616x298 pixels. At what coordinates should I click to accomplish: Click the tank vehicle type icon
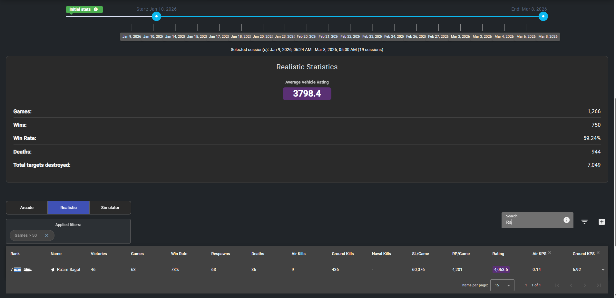[x=28, y=270]
